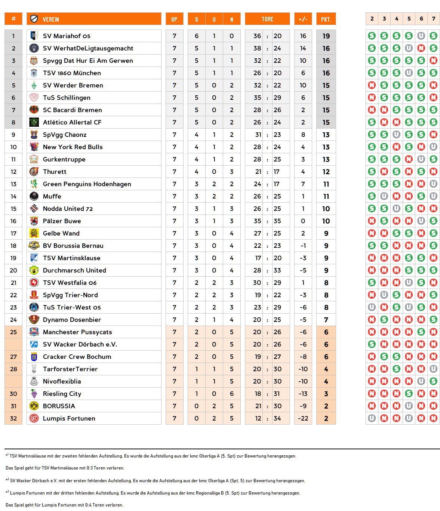Viewport: 440px width, 511px height.
Task: Click the Gelbe Wand club logo
Action: pos(34,233)
